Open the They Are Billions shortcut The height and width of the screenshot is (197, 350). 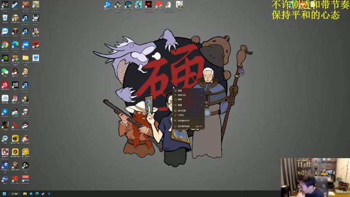(x=25, y=6)
